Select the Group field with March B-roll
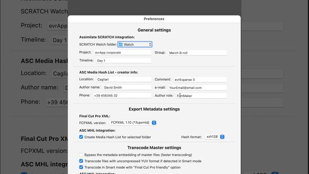This screenshot has width=309, height=174. (x=197, y=53)
